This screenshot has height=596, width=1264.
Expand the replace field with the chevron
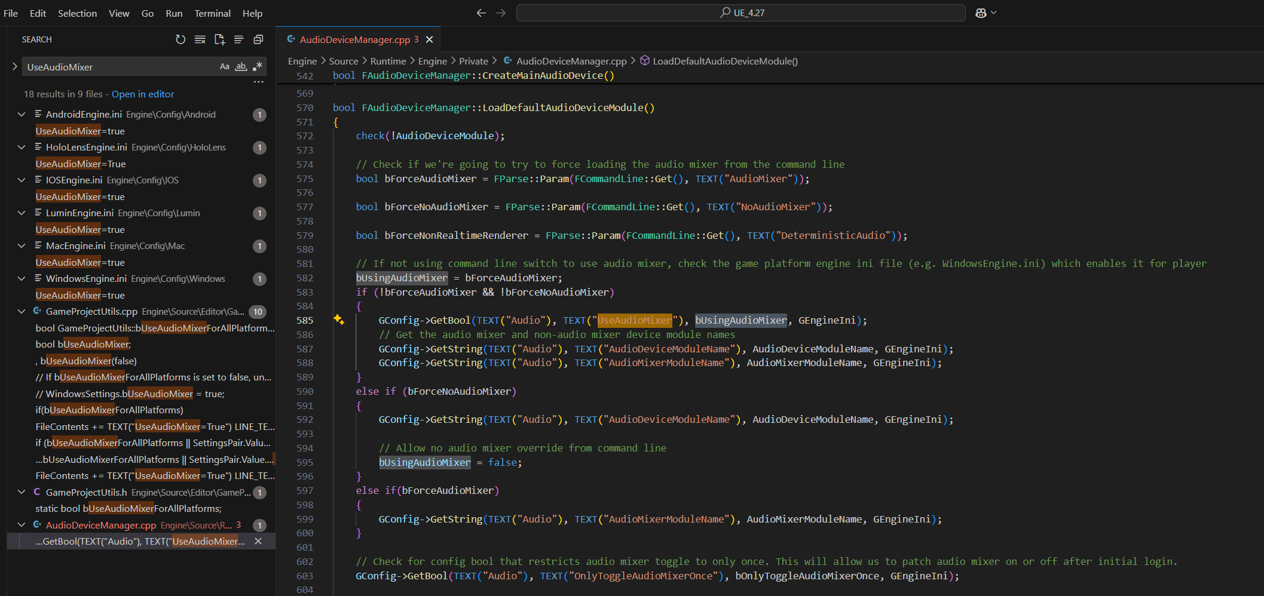[15, 66]
